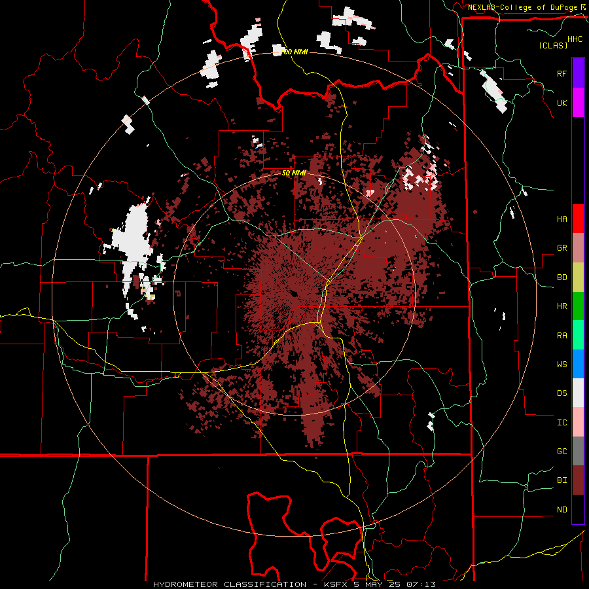Click the RA label in the legend

tap(562, 336)
